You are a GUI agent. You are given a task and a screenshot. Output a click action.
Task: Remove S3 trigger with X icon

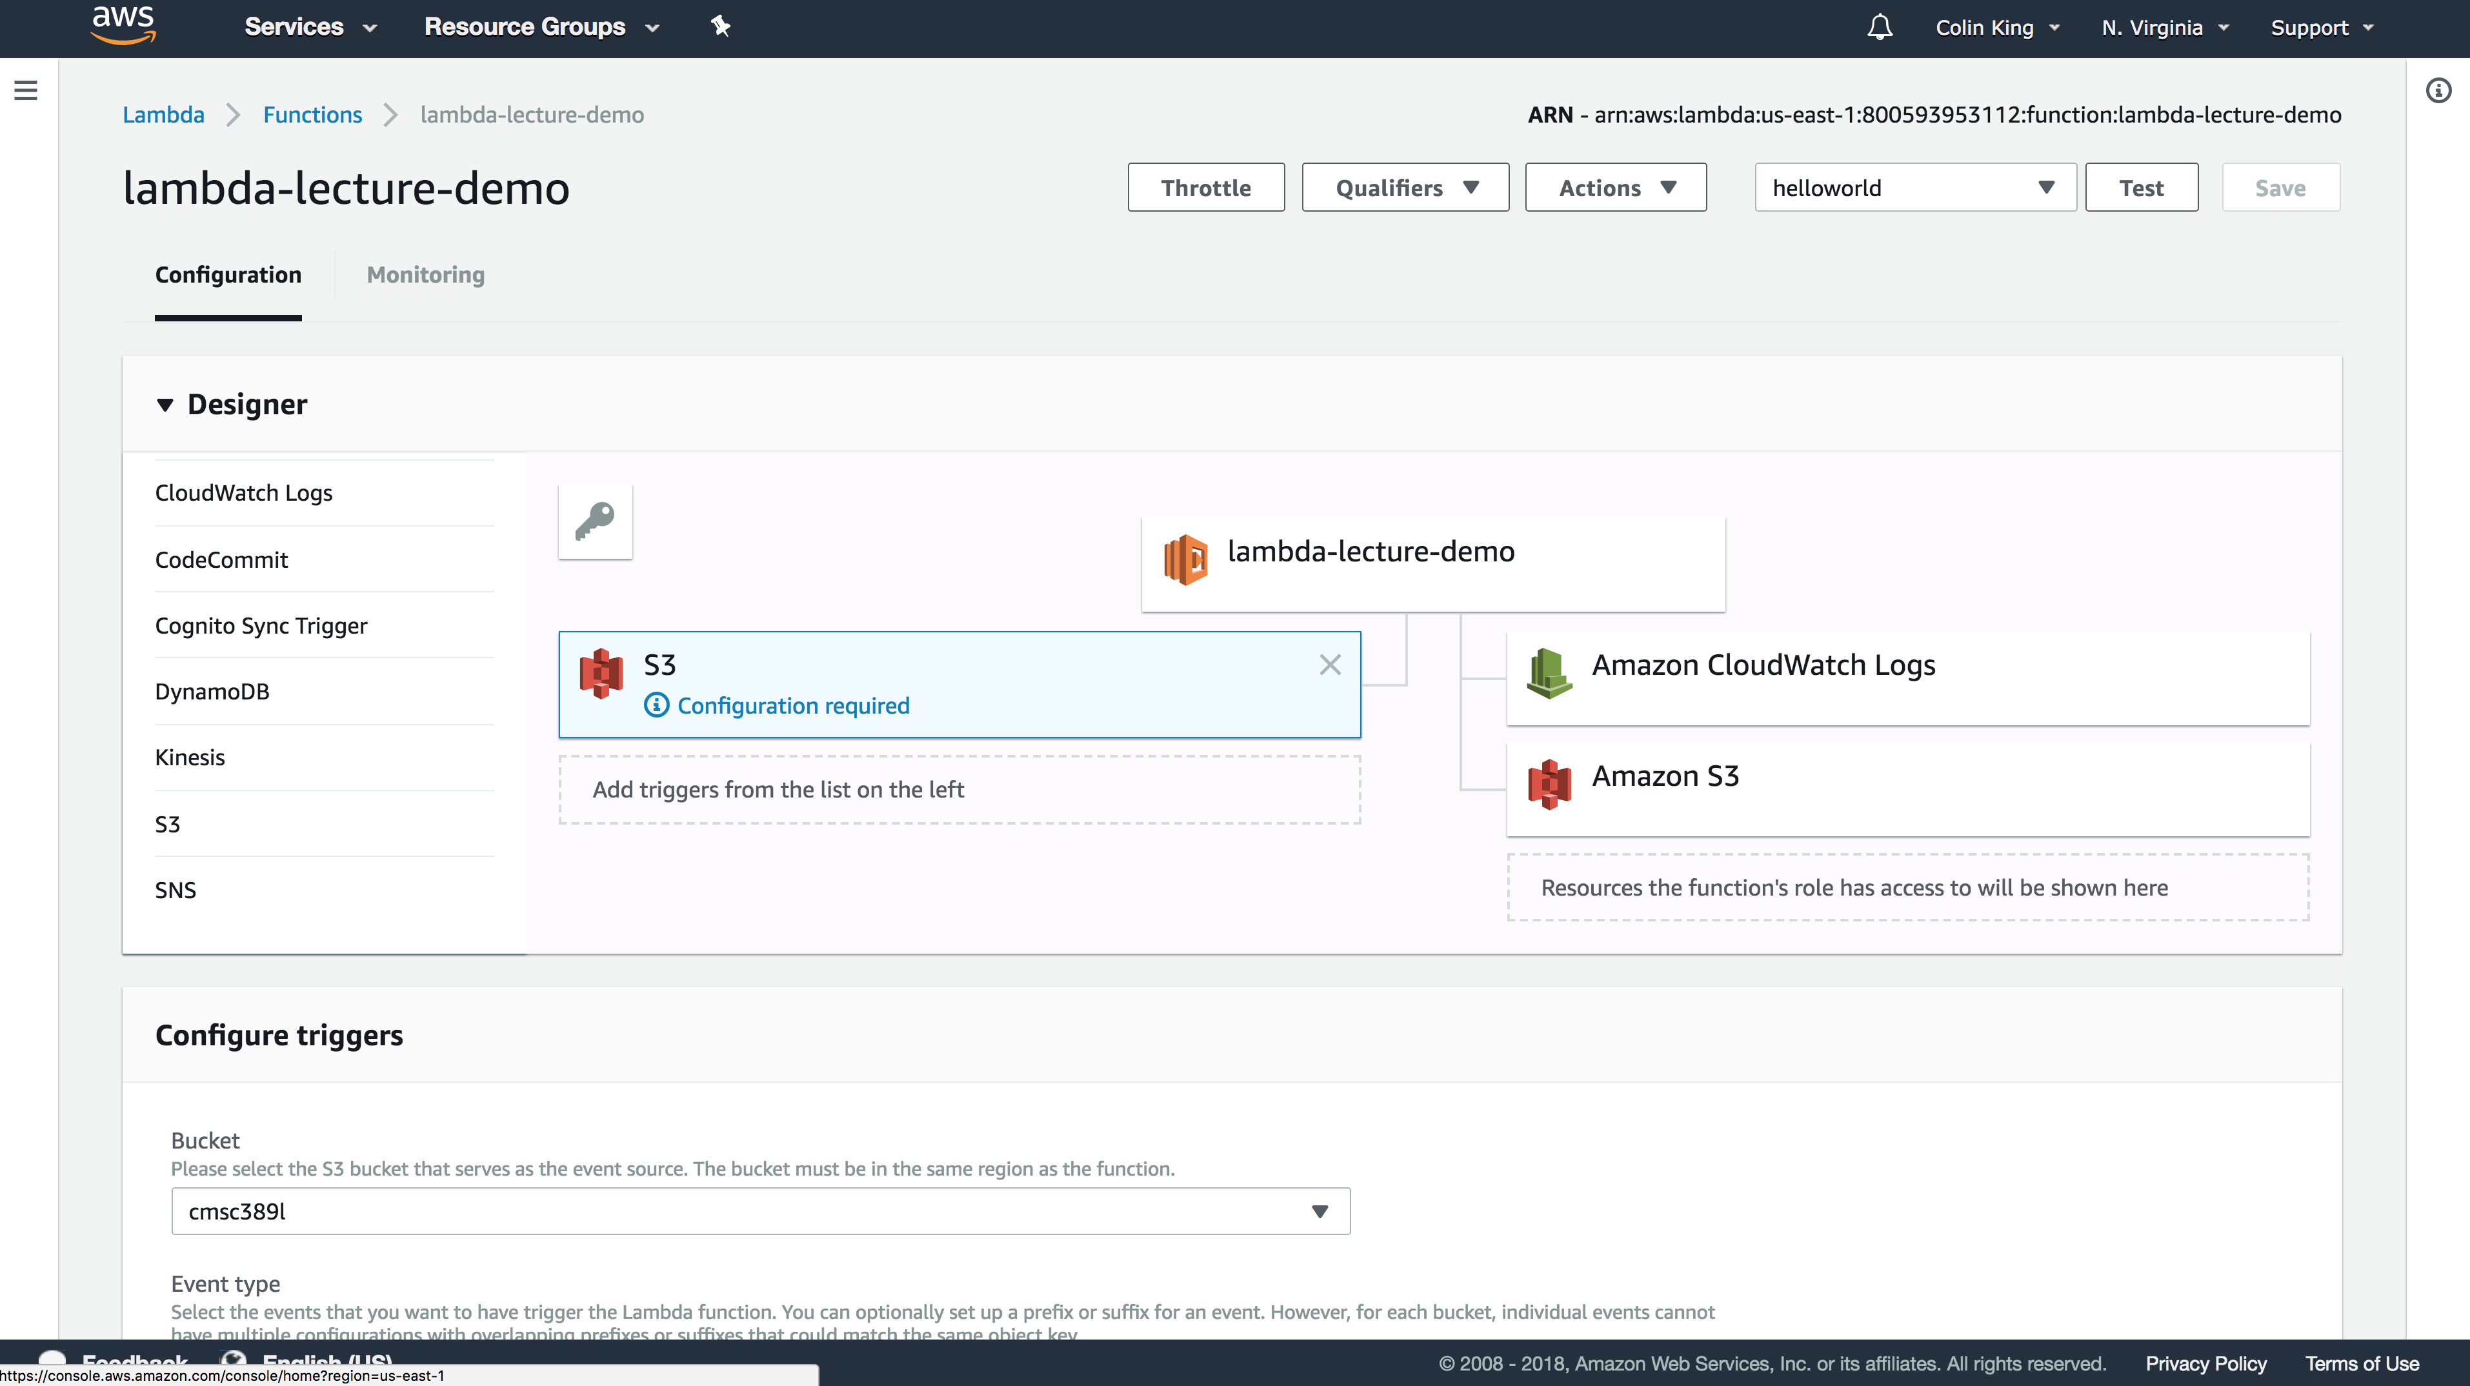tap(1329, 665)
